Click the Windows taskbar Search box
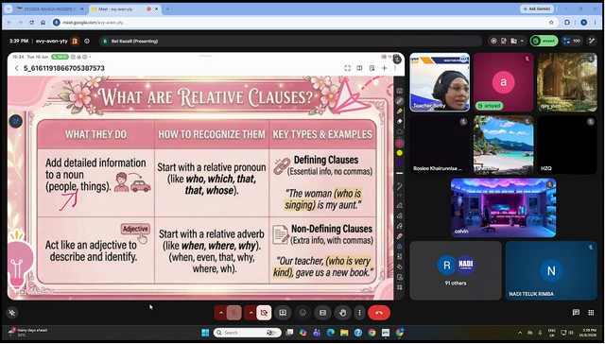 coord(248,333)
